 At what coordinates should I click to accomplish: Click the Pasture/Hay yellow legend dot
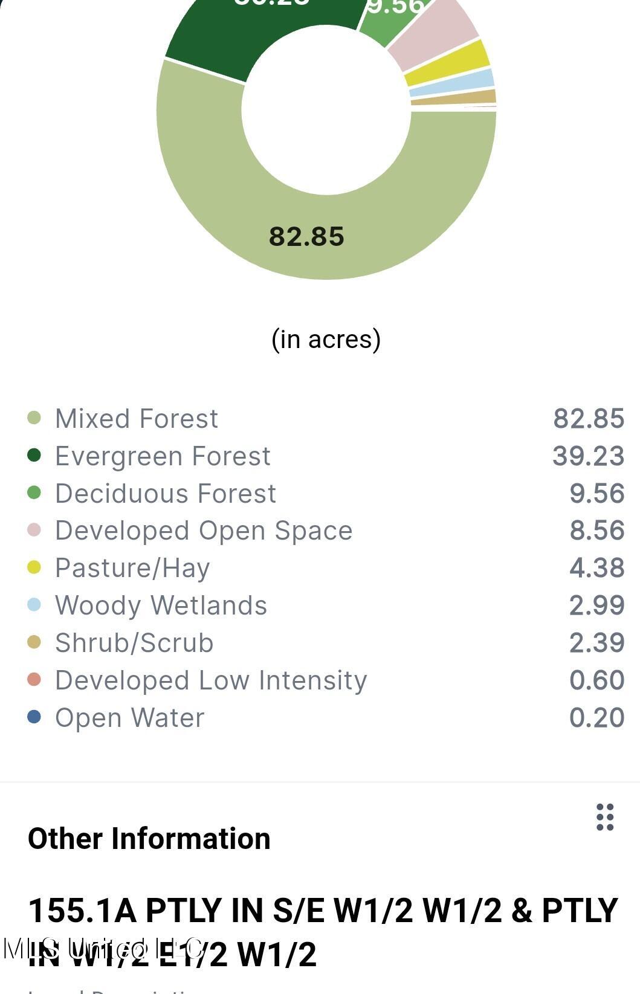point(34,567)
